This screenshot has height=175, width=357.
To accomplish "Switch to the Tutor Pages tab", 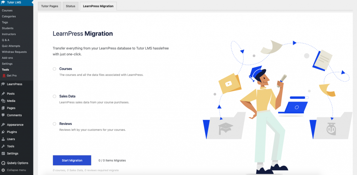I will point(50,6).
